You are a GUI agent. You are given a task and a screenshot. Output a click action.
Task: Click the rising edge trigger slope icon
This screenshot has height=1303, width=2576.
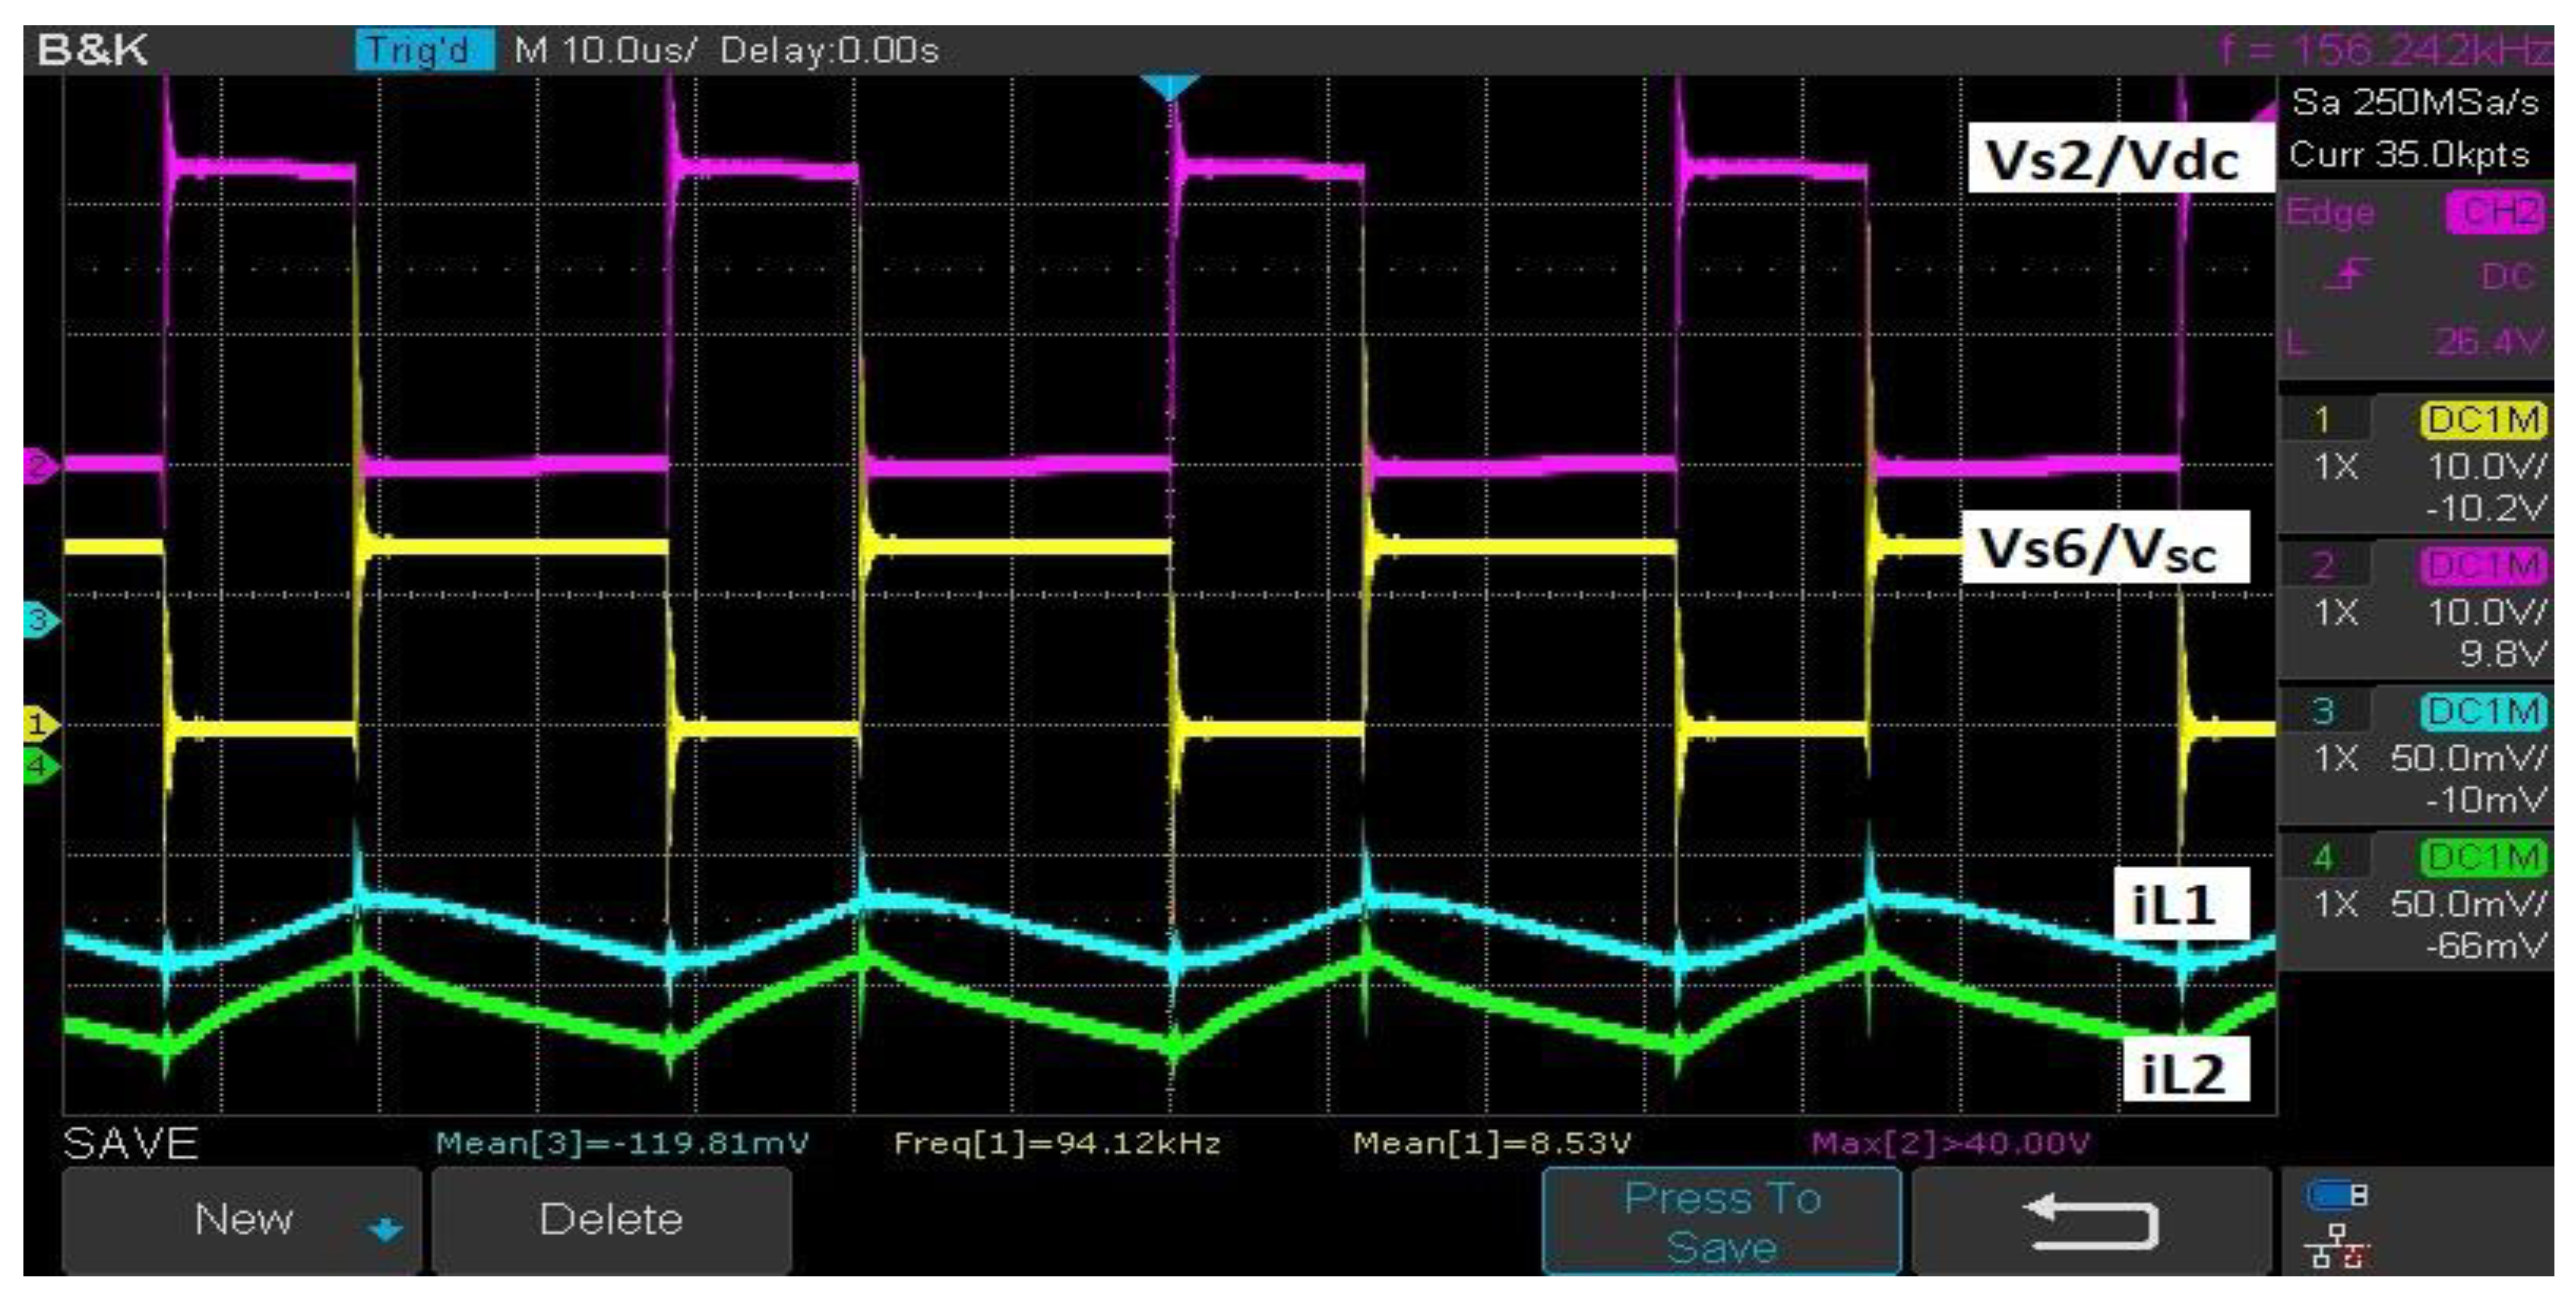tap(2346, 275)
